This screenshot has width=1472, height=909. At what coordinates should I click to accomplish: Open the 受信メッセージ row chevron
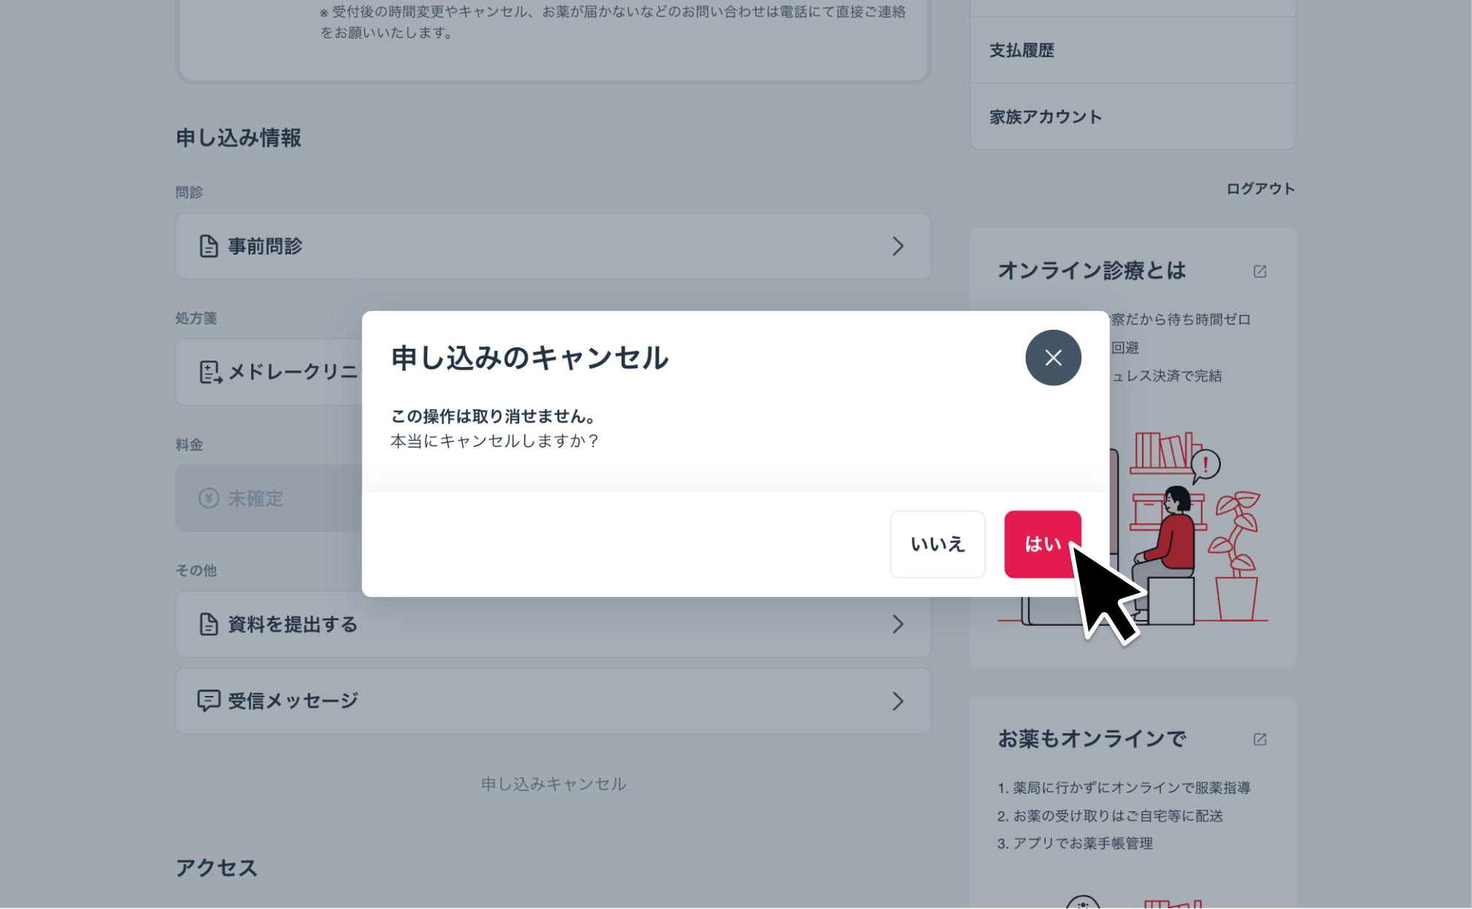[x=897, y=701]
